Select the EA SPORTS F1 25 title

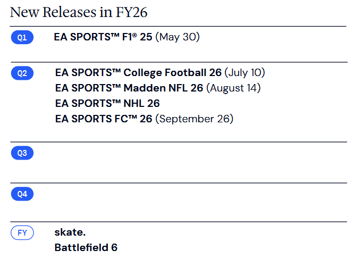pos(103,37)
